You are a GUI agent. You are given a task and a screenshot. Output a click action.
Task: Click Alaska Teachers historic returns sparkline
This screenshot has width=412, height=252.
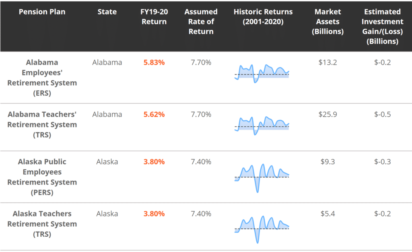262,229
